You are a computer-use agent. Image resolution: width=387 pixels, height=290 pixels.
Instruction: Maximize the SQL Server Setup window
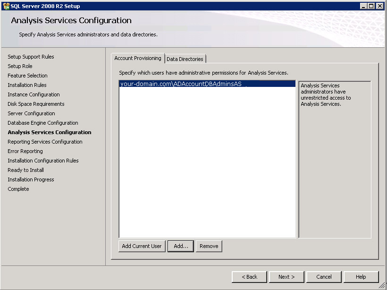tap(371, 6)
